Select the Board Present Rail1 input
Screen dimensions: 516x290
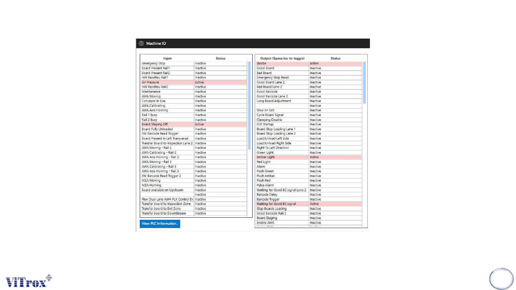tap(194, 68)
